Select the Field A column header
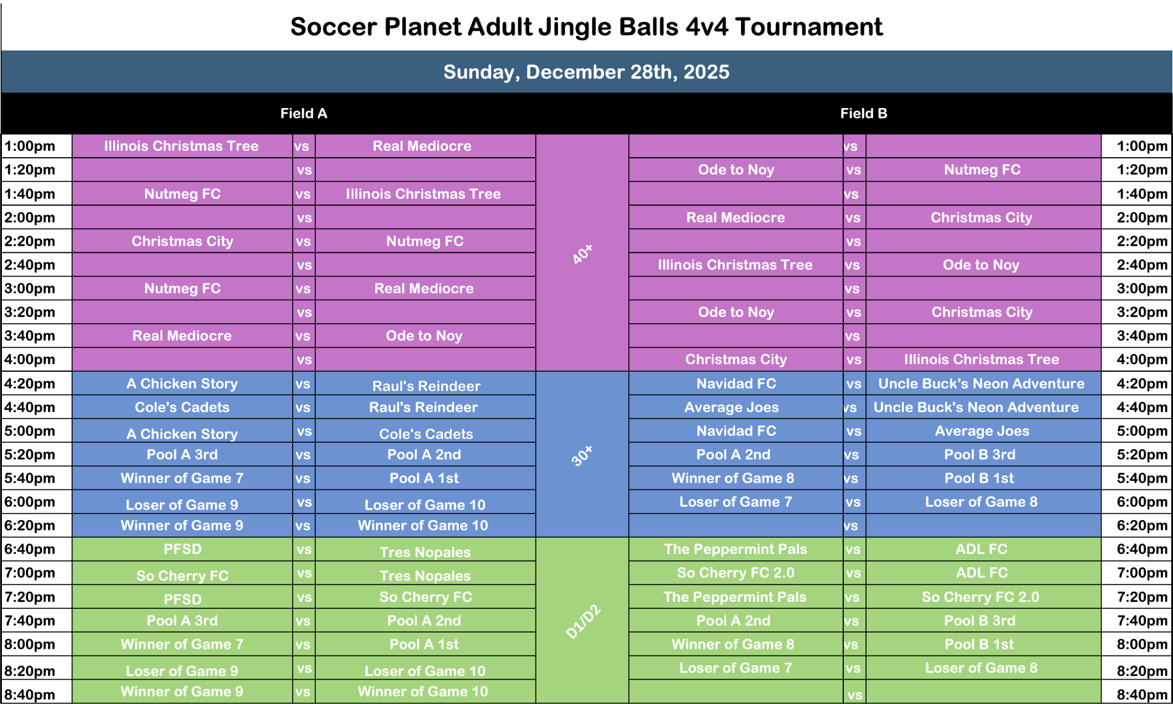Viewport: 1173px width, 704px height. (x=304, y=114)
